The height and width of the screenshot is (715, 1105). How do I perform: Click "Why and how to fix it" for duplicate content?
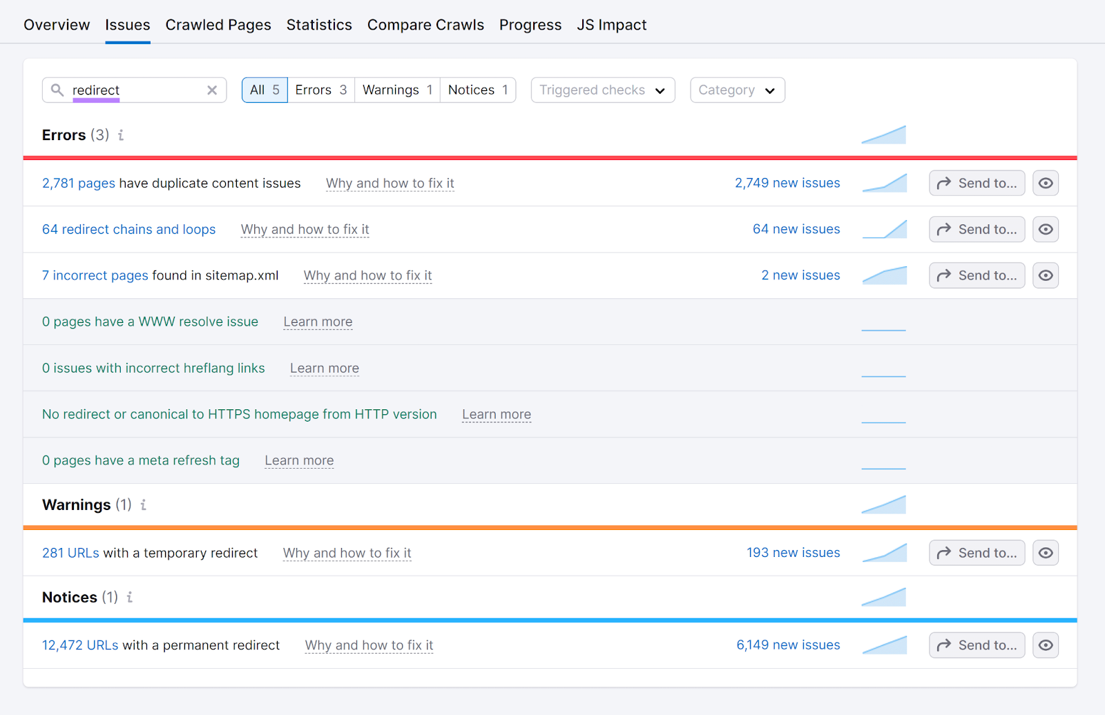[x=390, y=183]
